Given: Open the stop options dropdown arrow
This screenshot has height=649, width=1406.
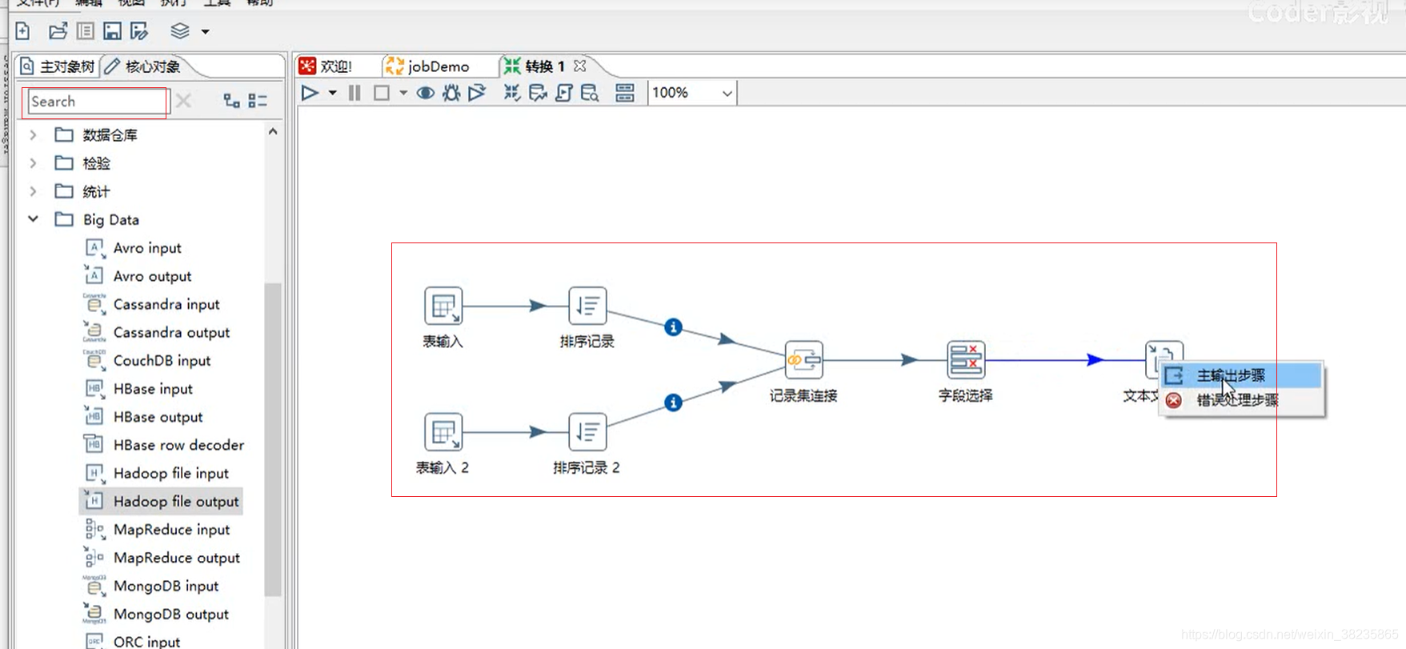Looking at the screenshot, I should tap(403, 93).
